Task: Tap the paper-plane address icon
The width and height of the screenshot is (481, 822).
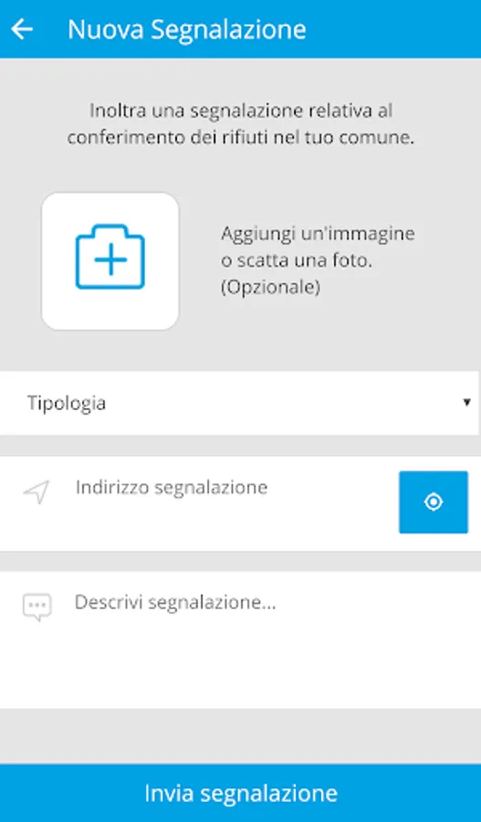Action: point(37,492)
